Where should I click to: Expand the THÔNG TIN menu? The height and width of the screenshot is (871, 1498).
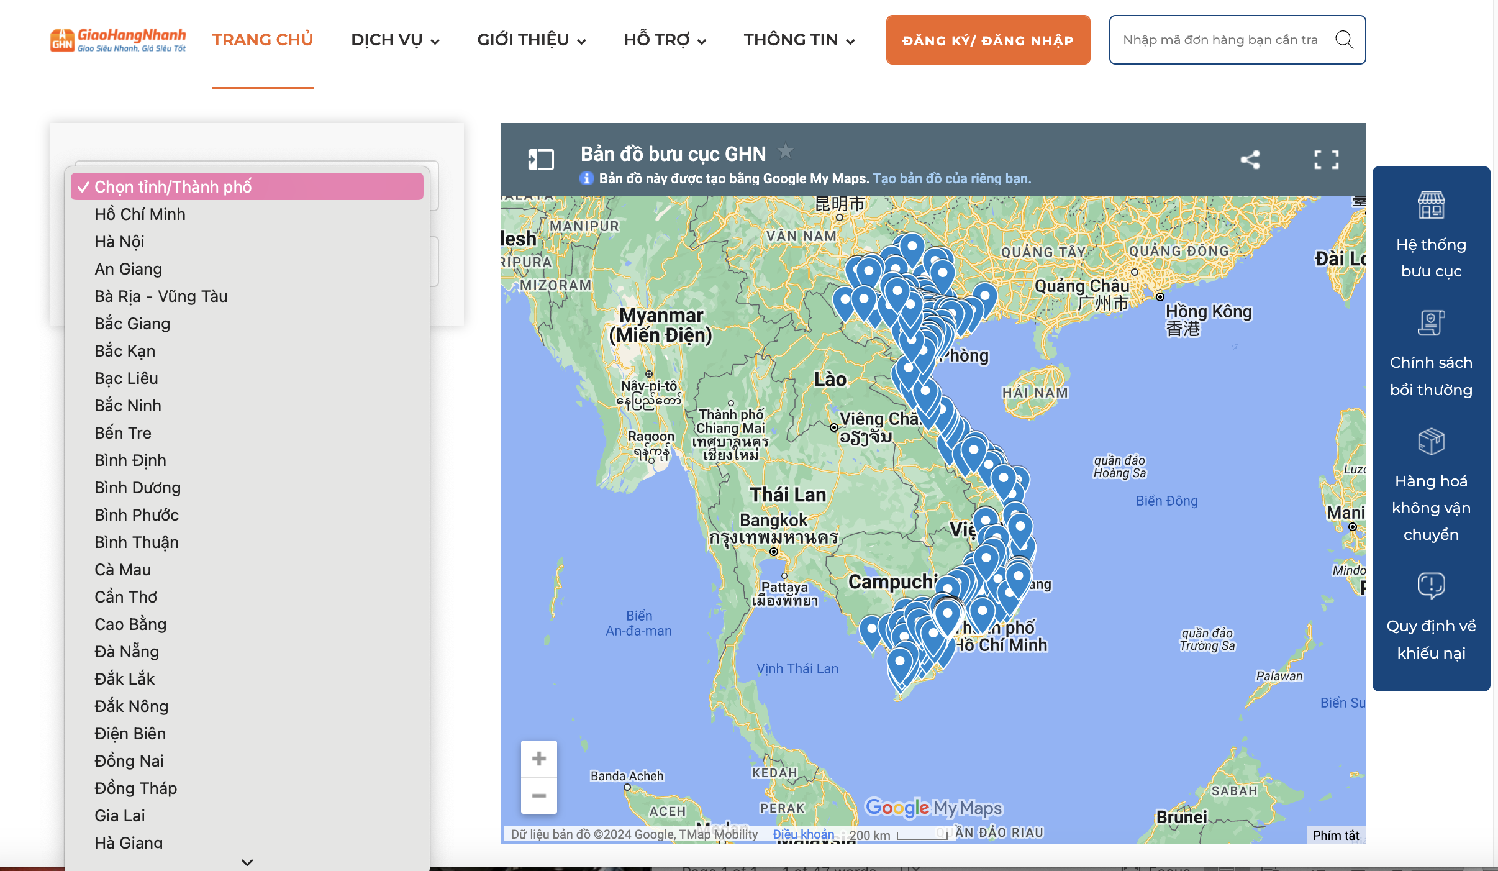pyautogui.click(x=800, y=40)
